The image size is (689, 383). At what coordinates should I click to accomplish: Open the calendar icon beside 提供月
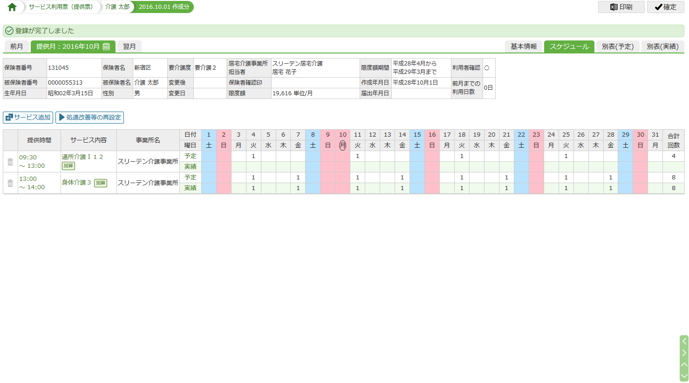[106, 46]
